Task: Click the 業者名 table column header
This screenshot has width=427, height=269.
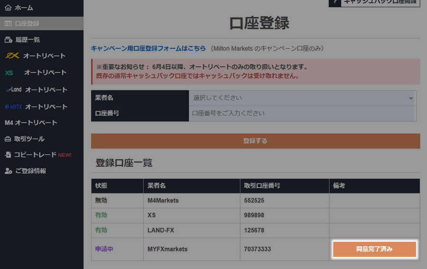Action: 192,186
